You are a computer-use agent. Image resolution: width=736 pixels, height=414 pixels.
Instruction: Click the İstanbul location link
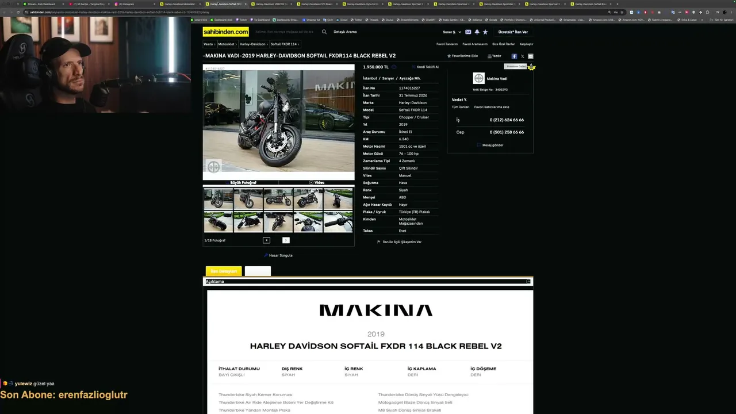(370, 78)
